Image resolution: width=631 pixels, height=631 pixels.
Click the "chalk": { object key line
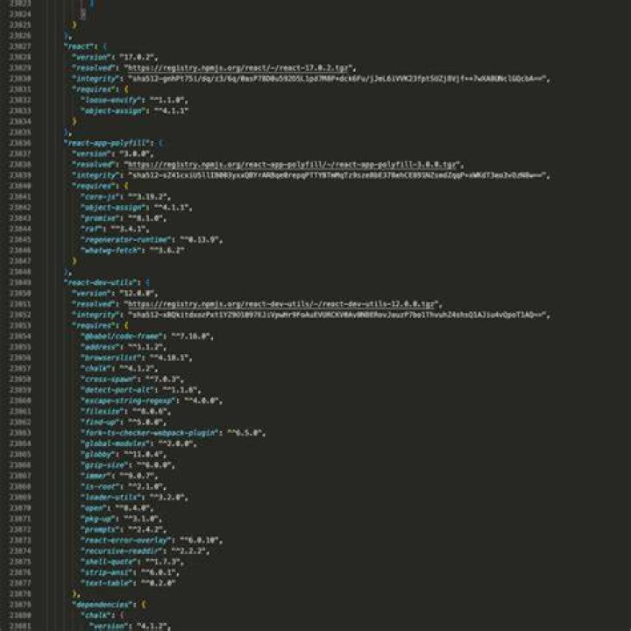coord(103,615)
